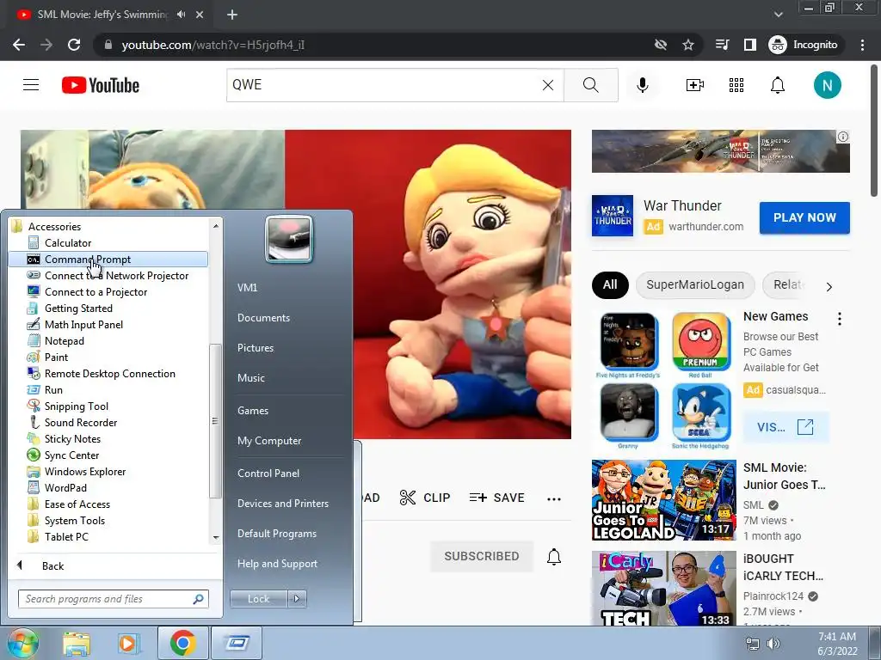The height and width of the screenshot is (660, 881).
Task: Show more filter chips with the arrow
Action: coord(829,287)
